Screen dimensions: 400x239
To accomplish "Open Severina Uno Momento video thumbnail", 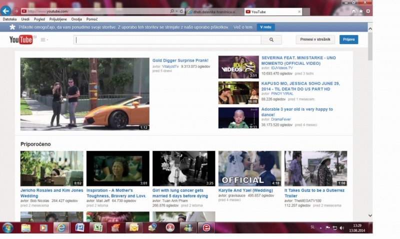I will 238,67.
